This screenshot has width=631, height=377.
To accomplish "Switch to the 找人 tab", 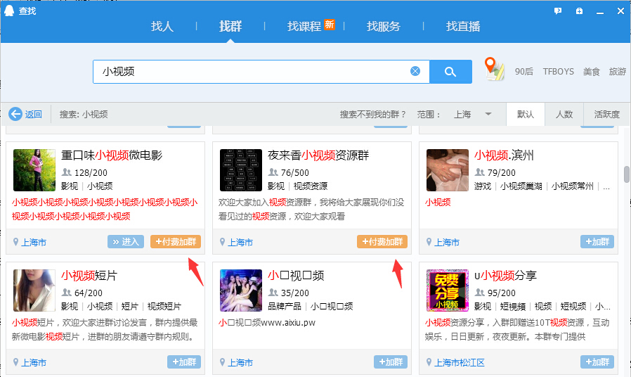I will click(162, 27).
